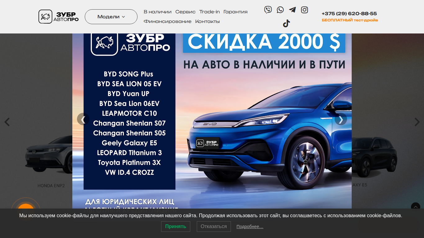Open the Trade-in menu item
This screenshot has width=424, height=238.
(x=210, y=12)
